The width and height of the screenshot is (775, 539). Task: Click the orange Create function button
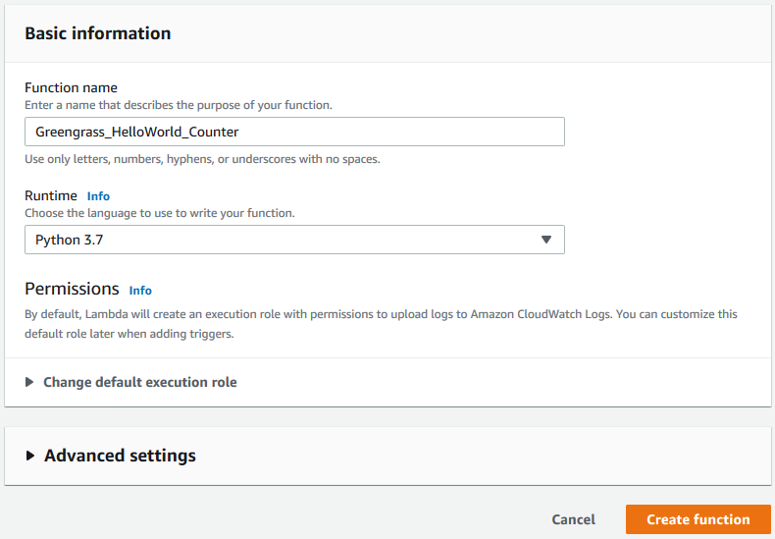coord(697,519)
